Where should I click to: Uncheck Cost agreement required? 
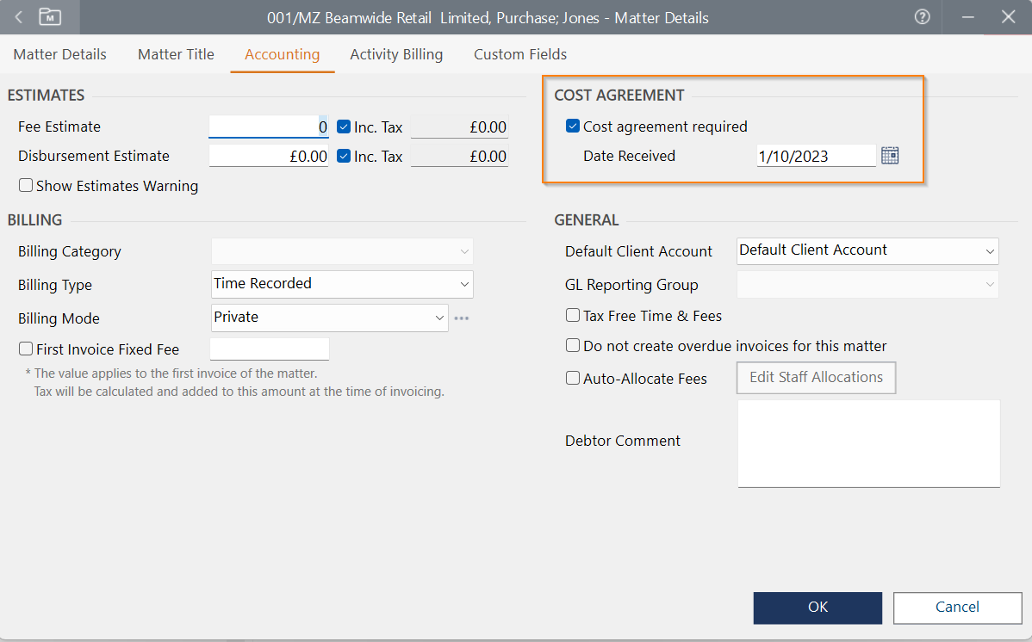click(573, 127)
